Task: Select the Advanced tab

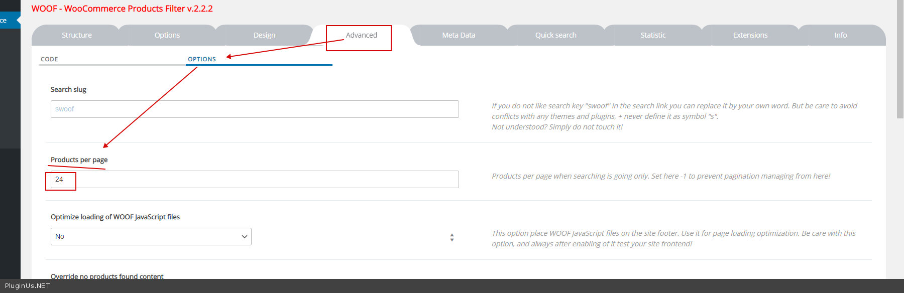Action: [x=362, y=35]
